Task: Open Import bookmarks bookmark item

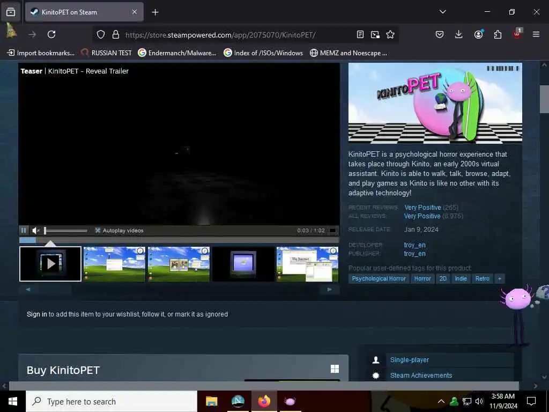Action: pos(41,53)
